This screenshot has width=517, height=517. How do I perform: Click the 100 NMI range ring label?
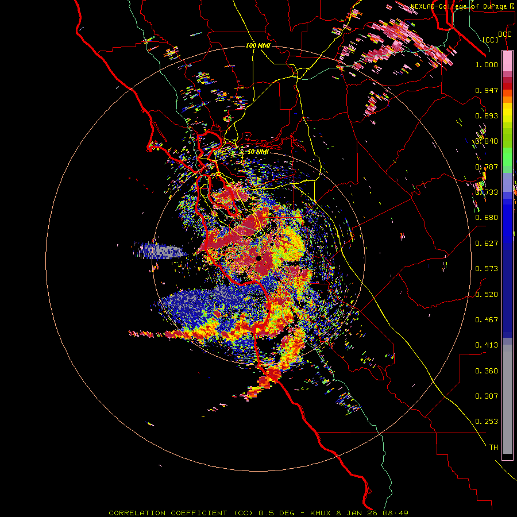258,45
